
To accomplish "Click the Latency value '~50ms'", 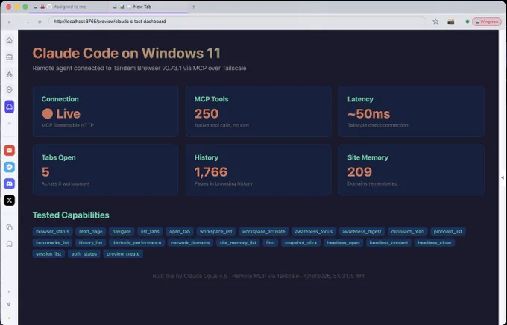I will coord(368,113).
